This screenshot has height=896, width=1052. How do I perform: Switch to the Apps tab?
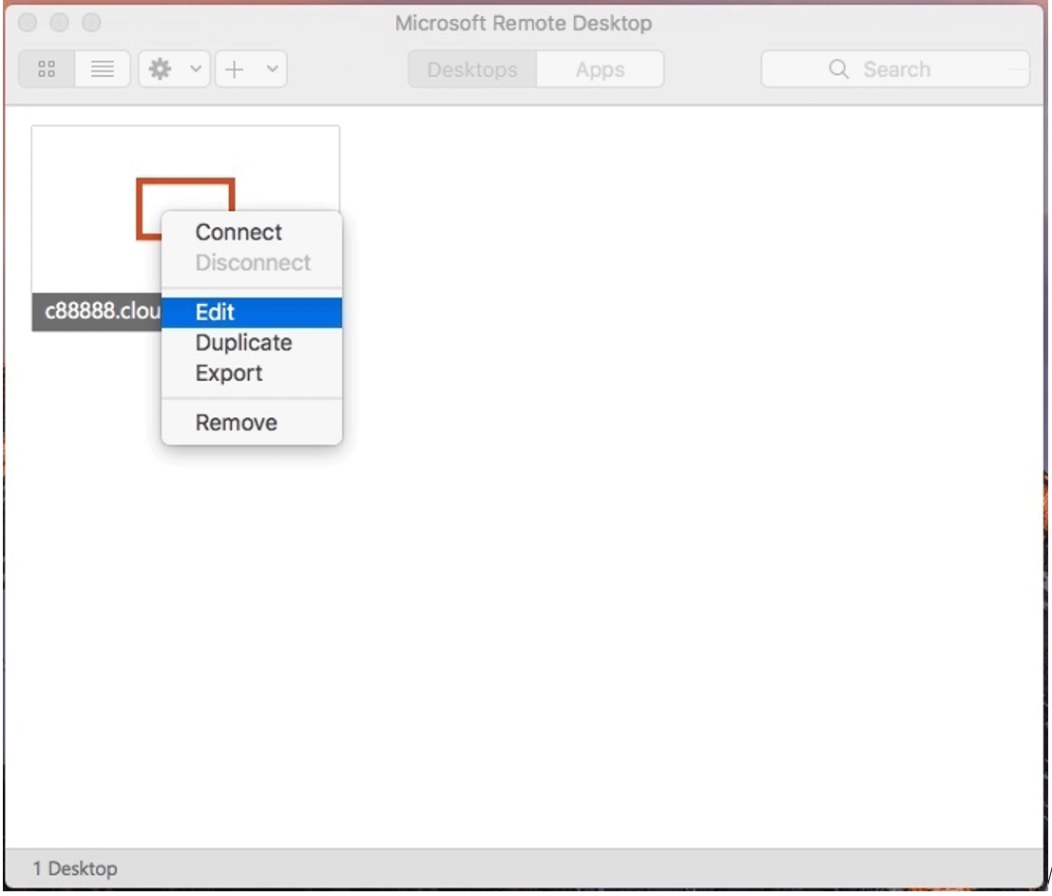click(x=600, y=69)
